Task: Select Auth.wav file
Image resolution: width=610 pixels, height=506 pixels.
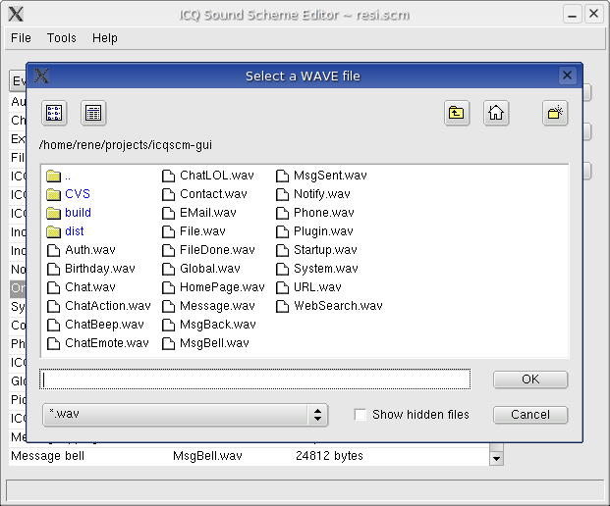Action: pos(81,250)
